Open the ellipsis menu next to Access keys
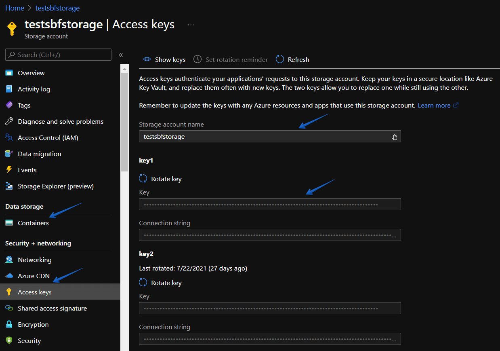 tap(190, 24)
